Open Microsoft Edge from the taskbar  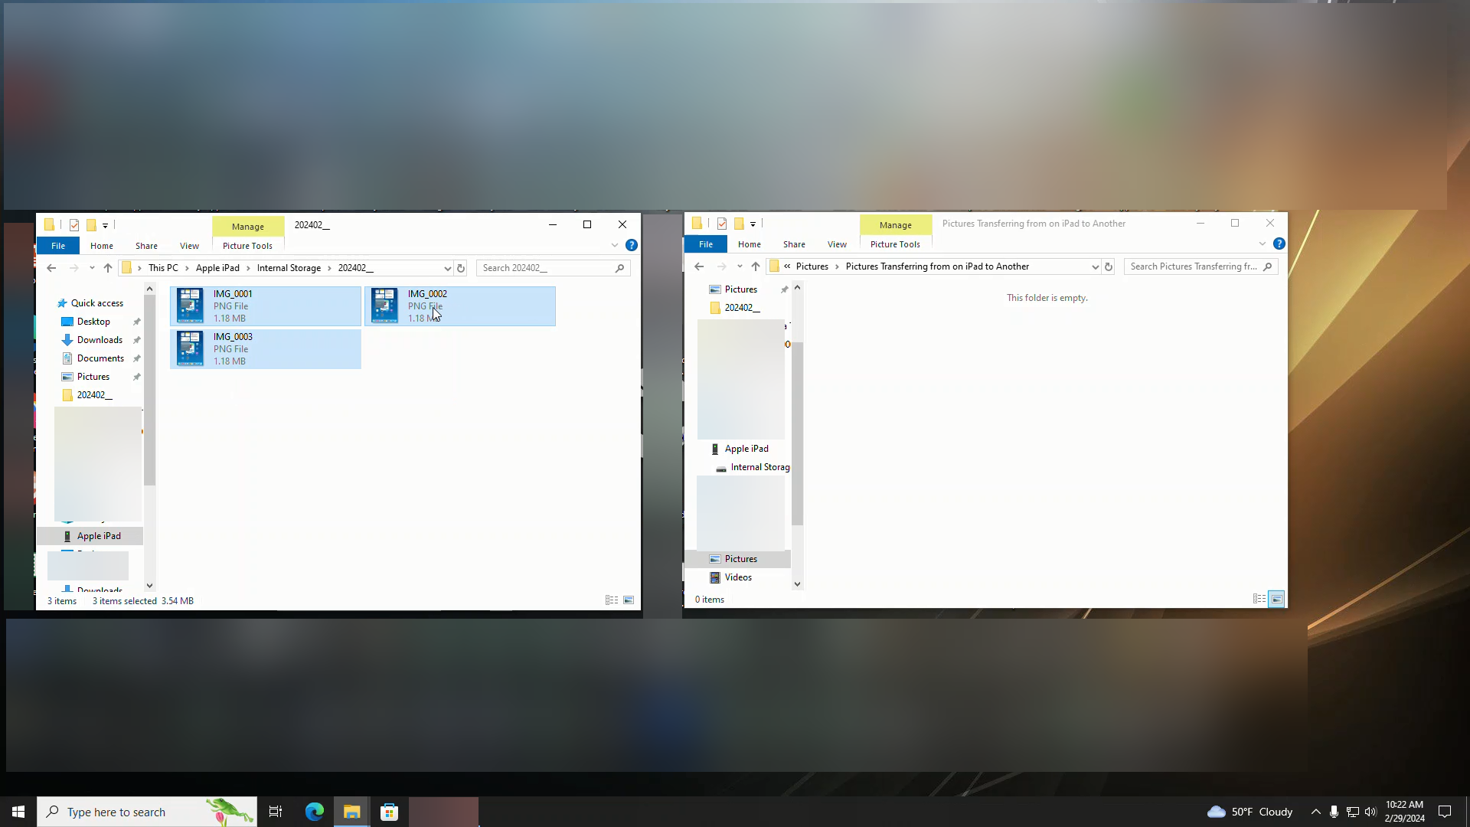315,812
